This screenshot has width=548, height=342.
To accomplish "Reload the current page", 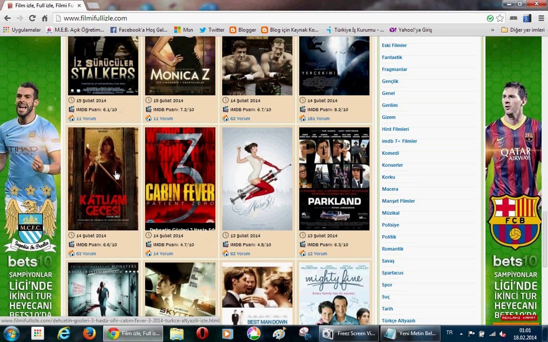I will [32, 18].
